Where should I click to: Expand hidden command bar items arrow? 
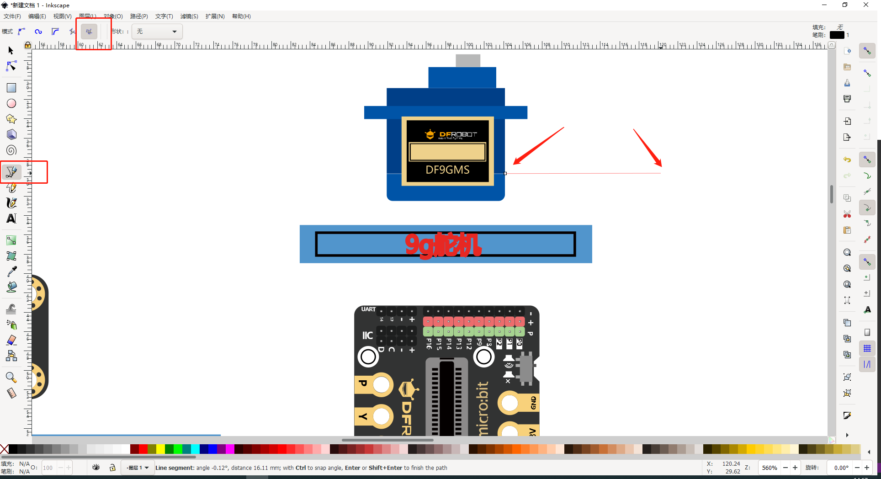click(x=847, y=435)
